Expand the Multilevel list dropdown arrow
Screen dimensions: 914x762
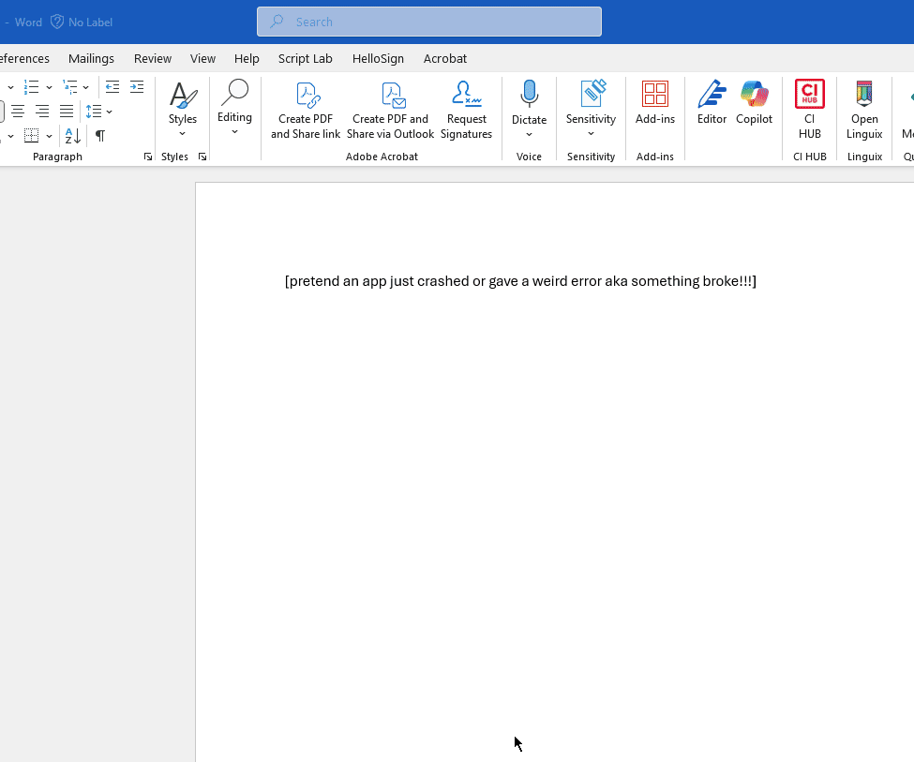(85, 87)
